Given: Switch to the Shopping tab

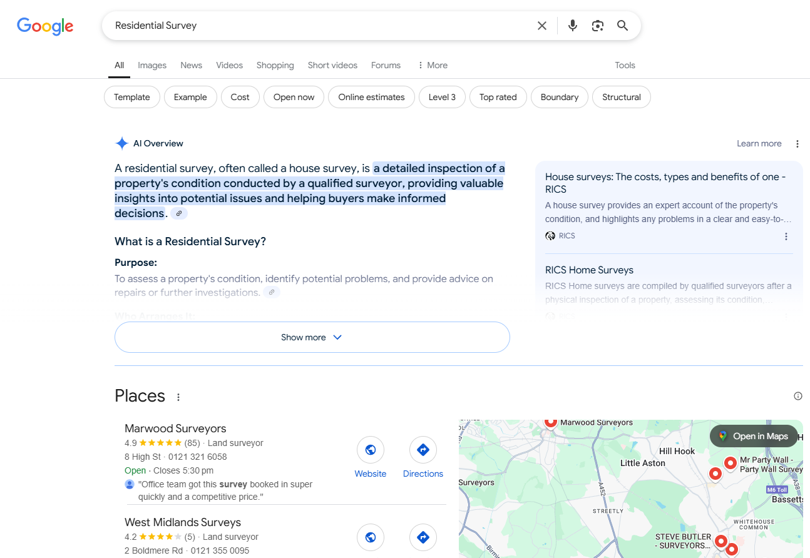Looking at the screenshot, I should click(275, 65).
